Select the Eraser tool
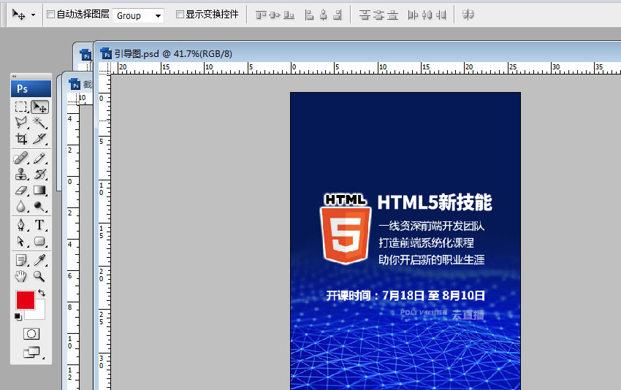The height and width of the screenshot is (390, 621). (x=21, y=191)
